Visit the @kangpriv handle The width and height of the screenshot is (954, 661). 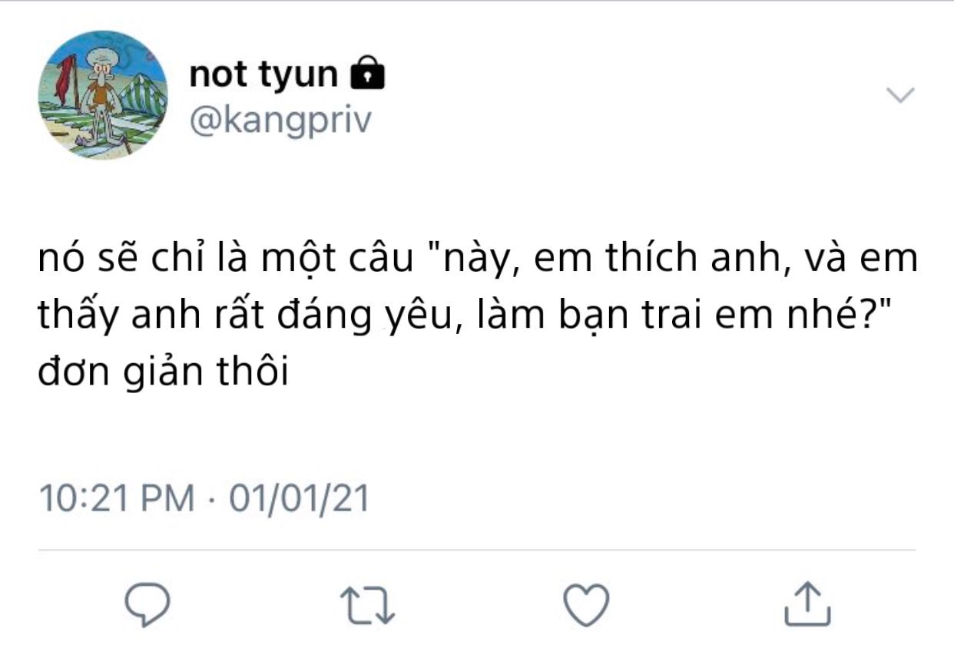pos(280,119)
